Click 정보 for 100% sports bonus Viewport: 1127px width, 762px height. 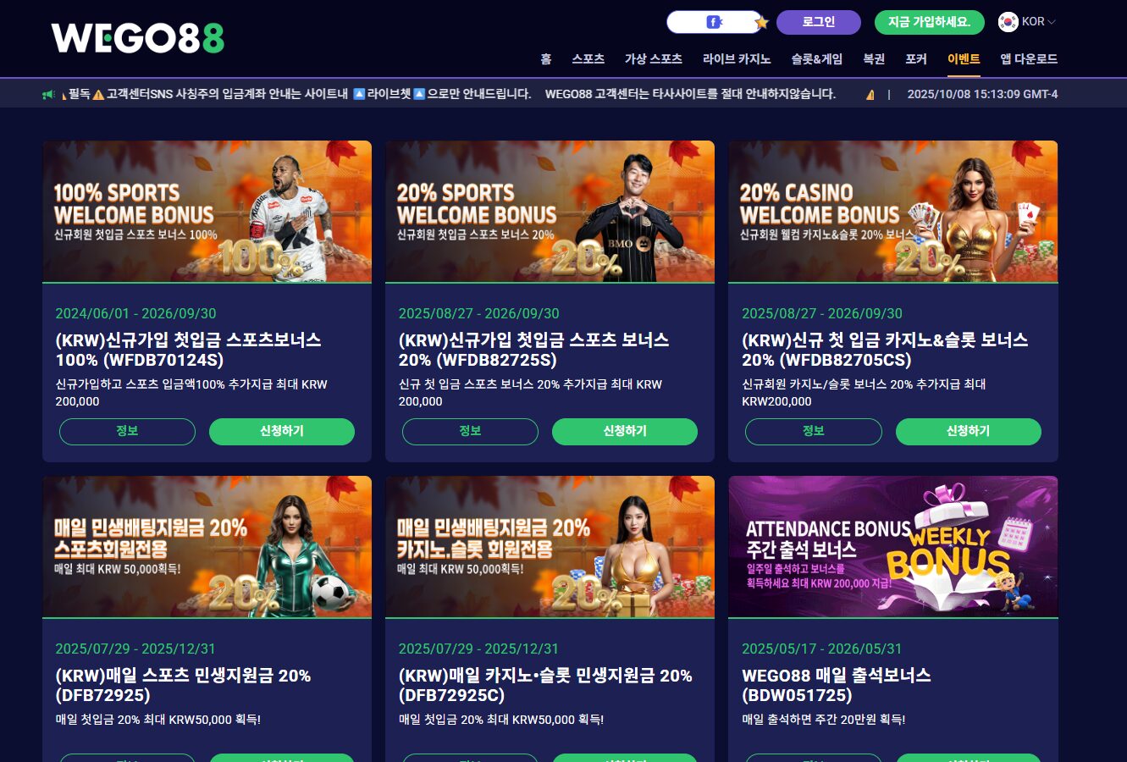pos(127,431)
